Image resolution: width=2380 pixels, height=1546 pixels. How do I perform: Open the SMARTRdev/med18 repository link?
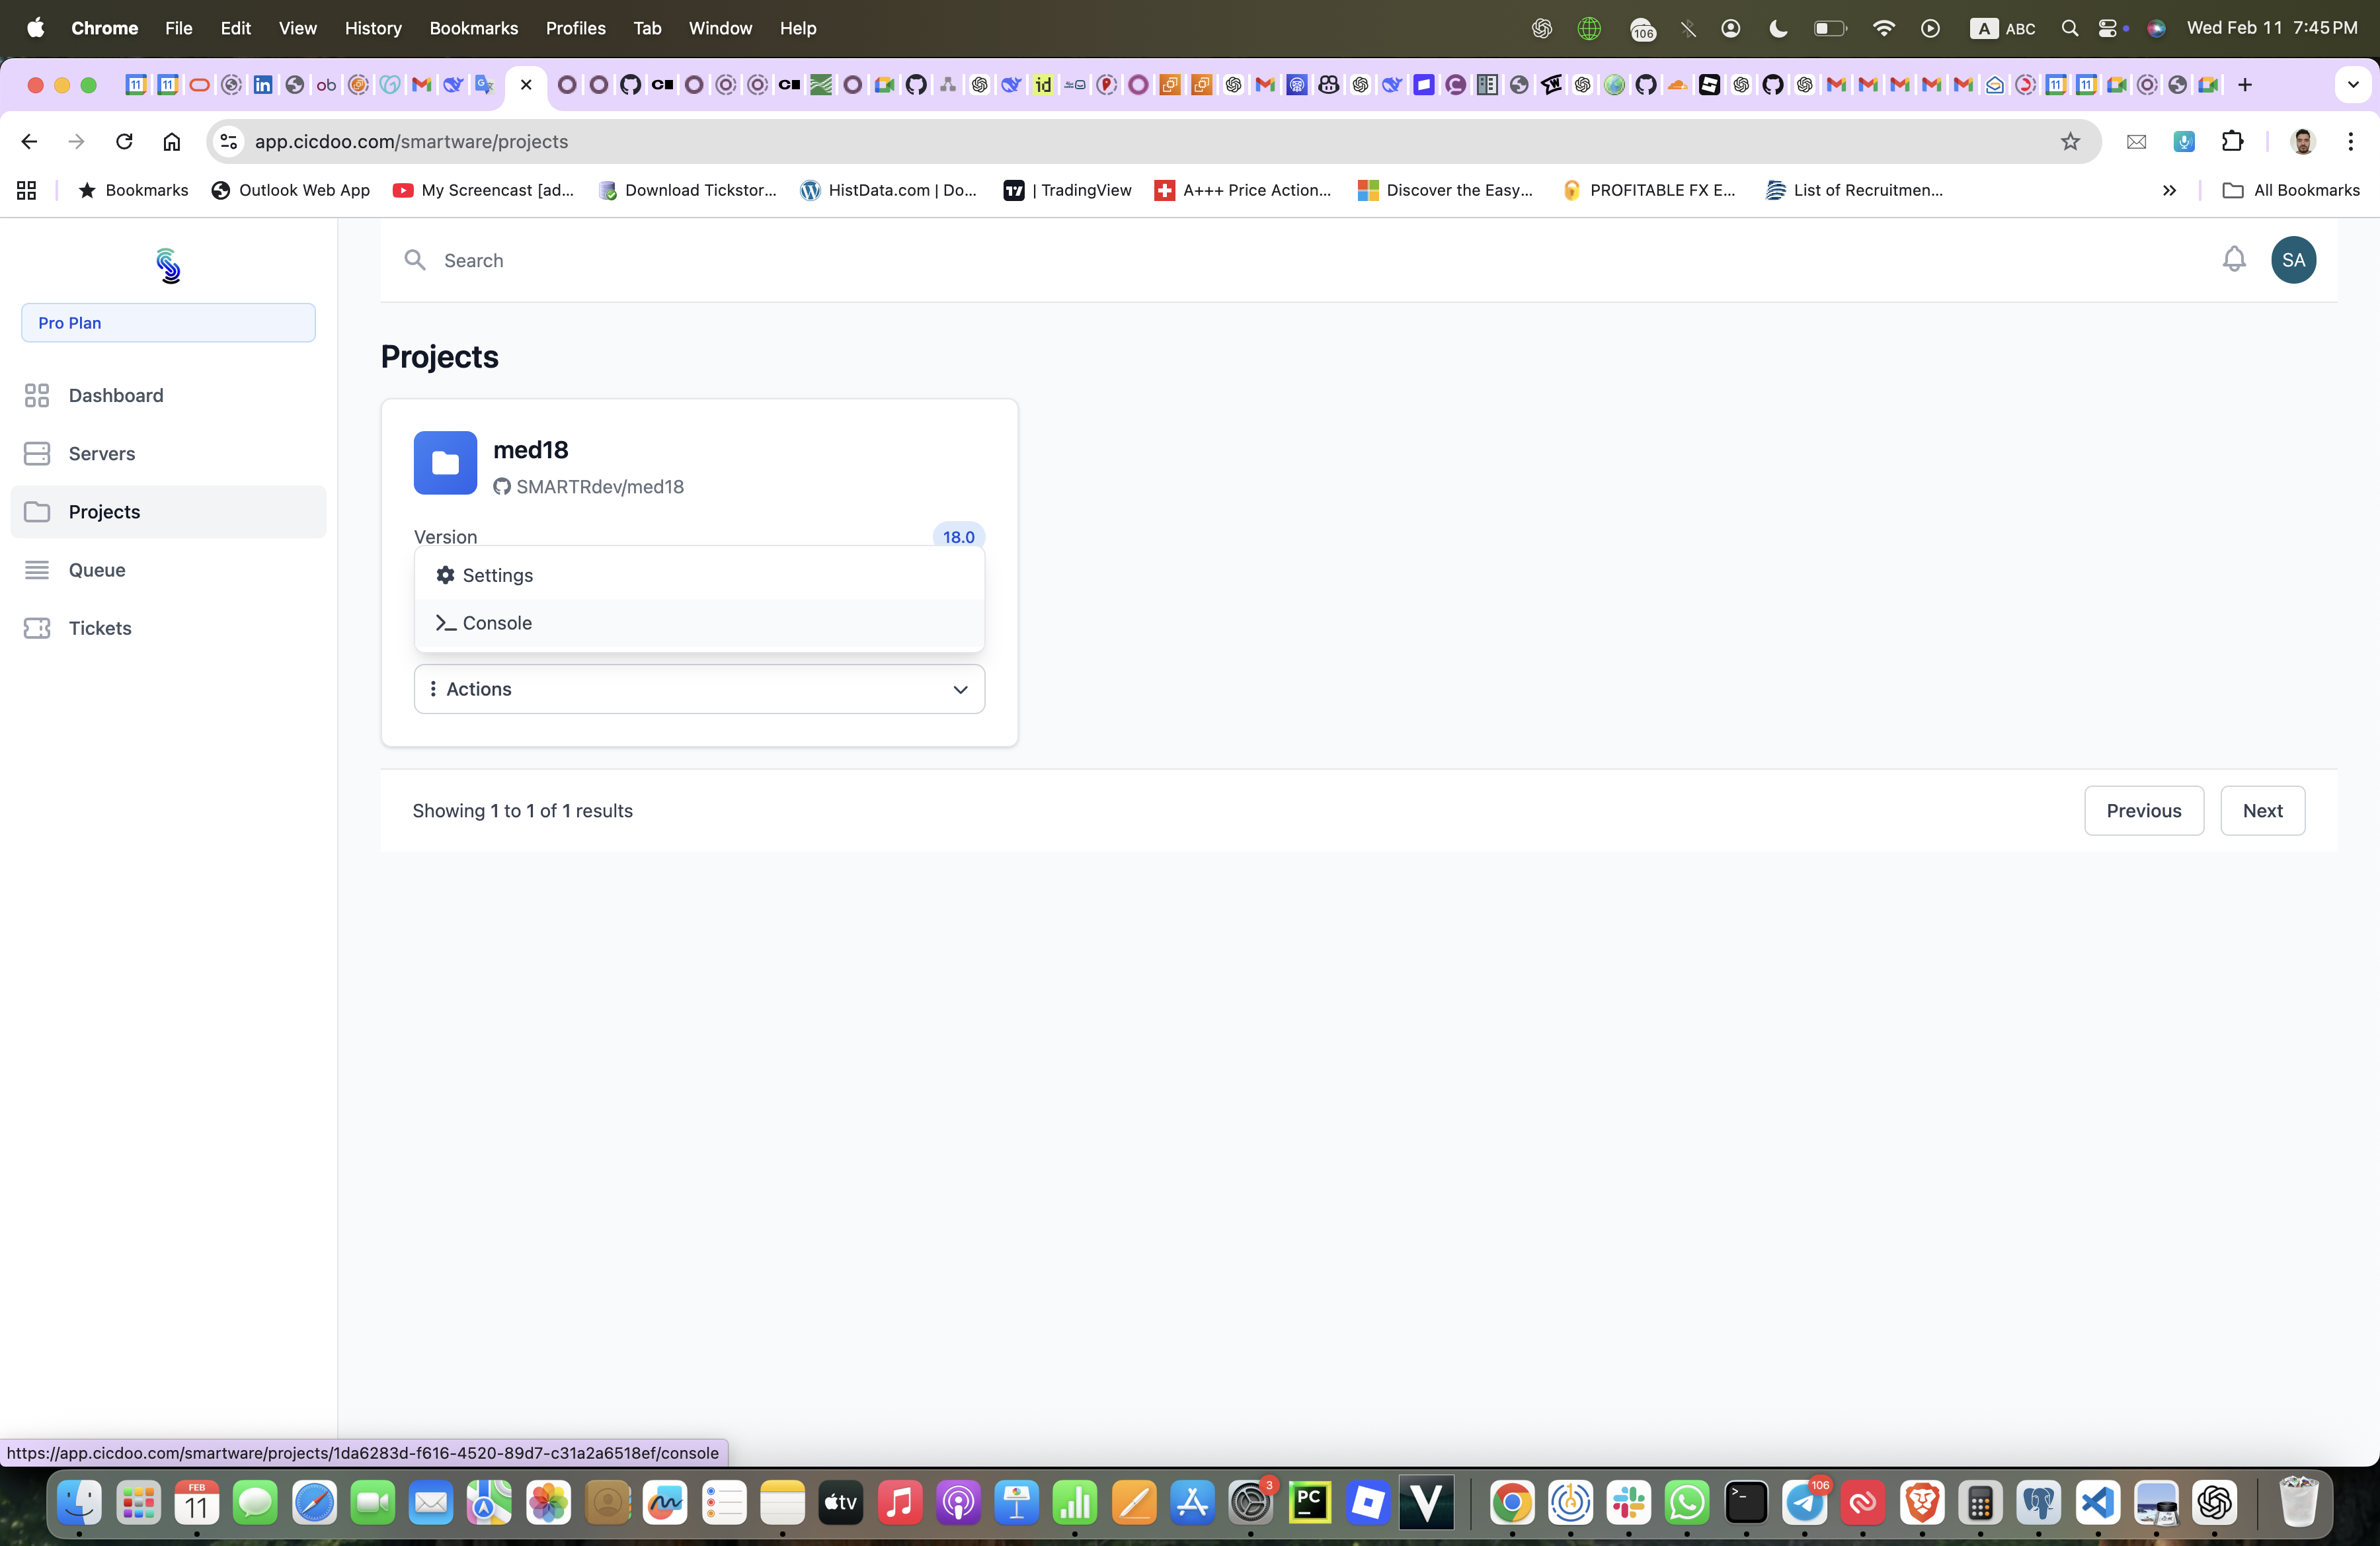(x=599, y=487)
